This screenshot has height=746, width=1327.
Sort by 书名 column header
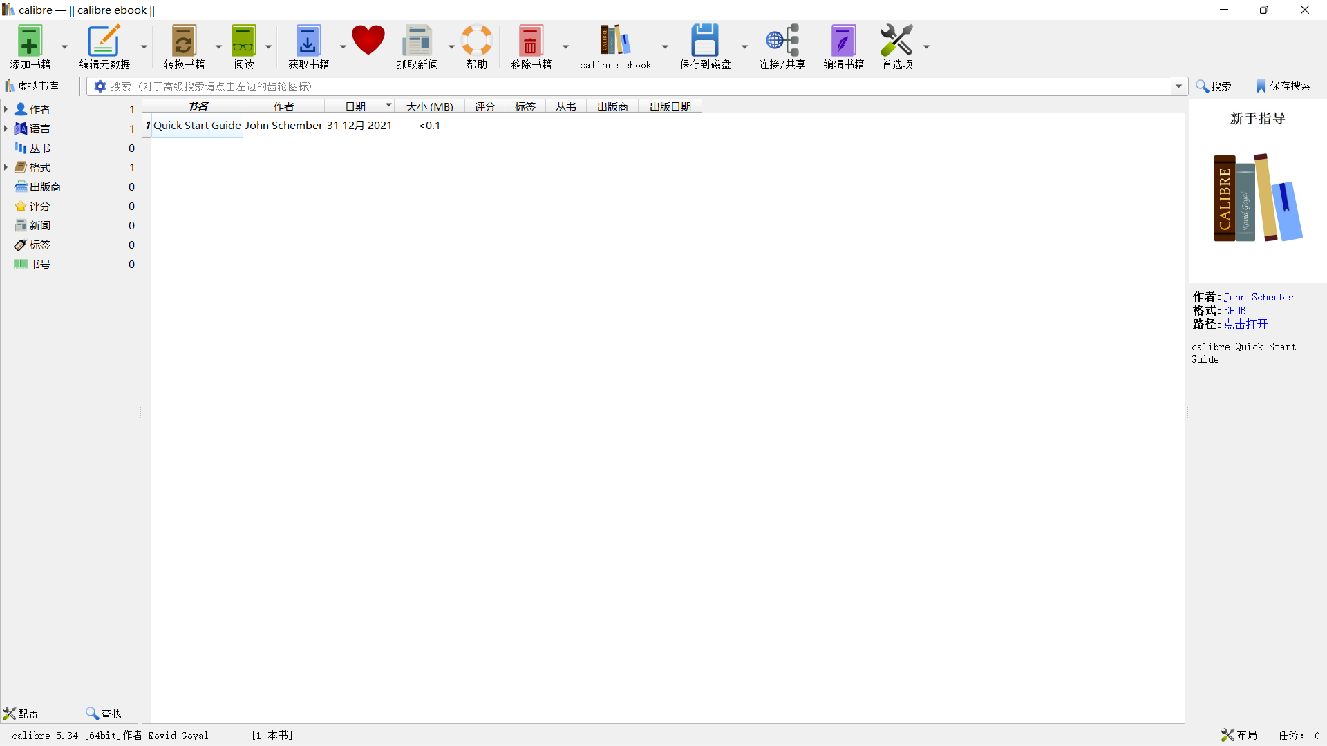[198, 106]
